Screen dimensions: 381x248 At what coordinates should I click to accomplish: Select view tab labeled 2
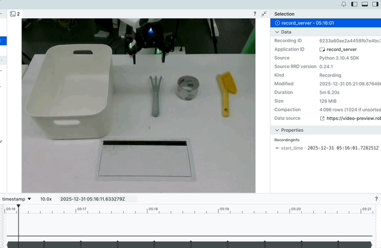pos(15,14)
